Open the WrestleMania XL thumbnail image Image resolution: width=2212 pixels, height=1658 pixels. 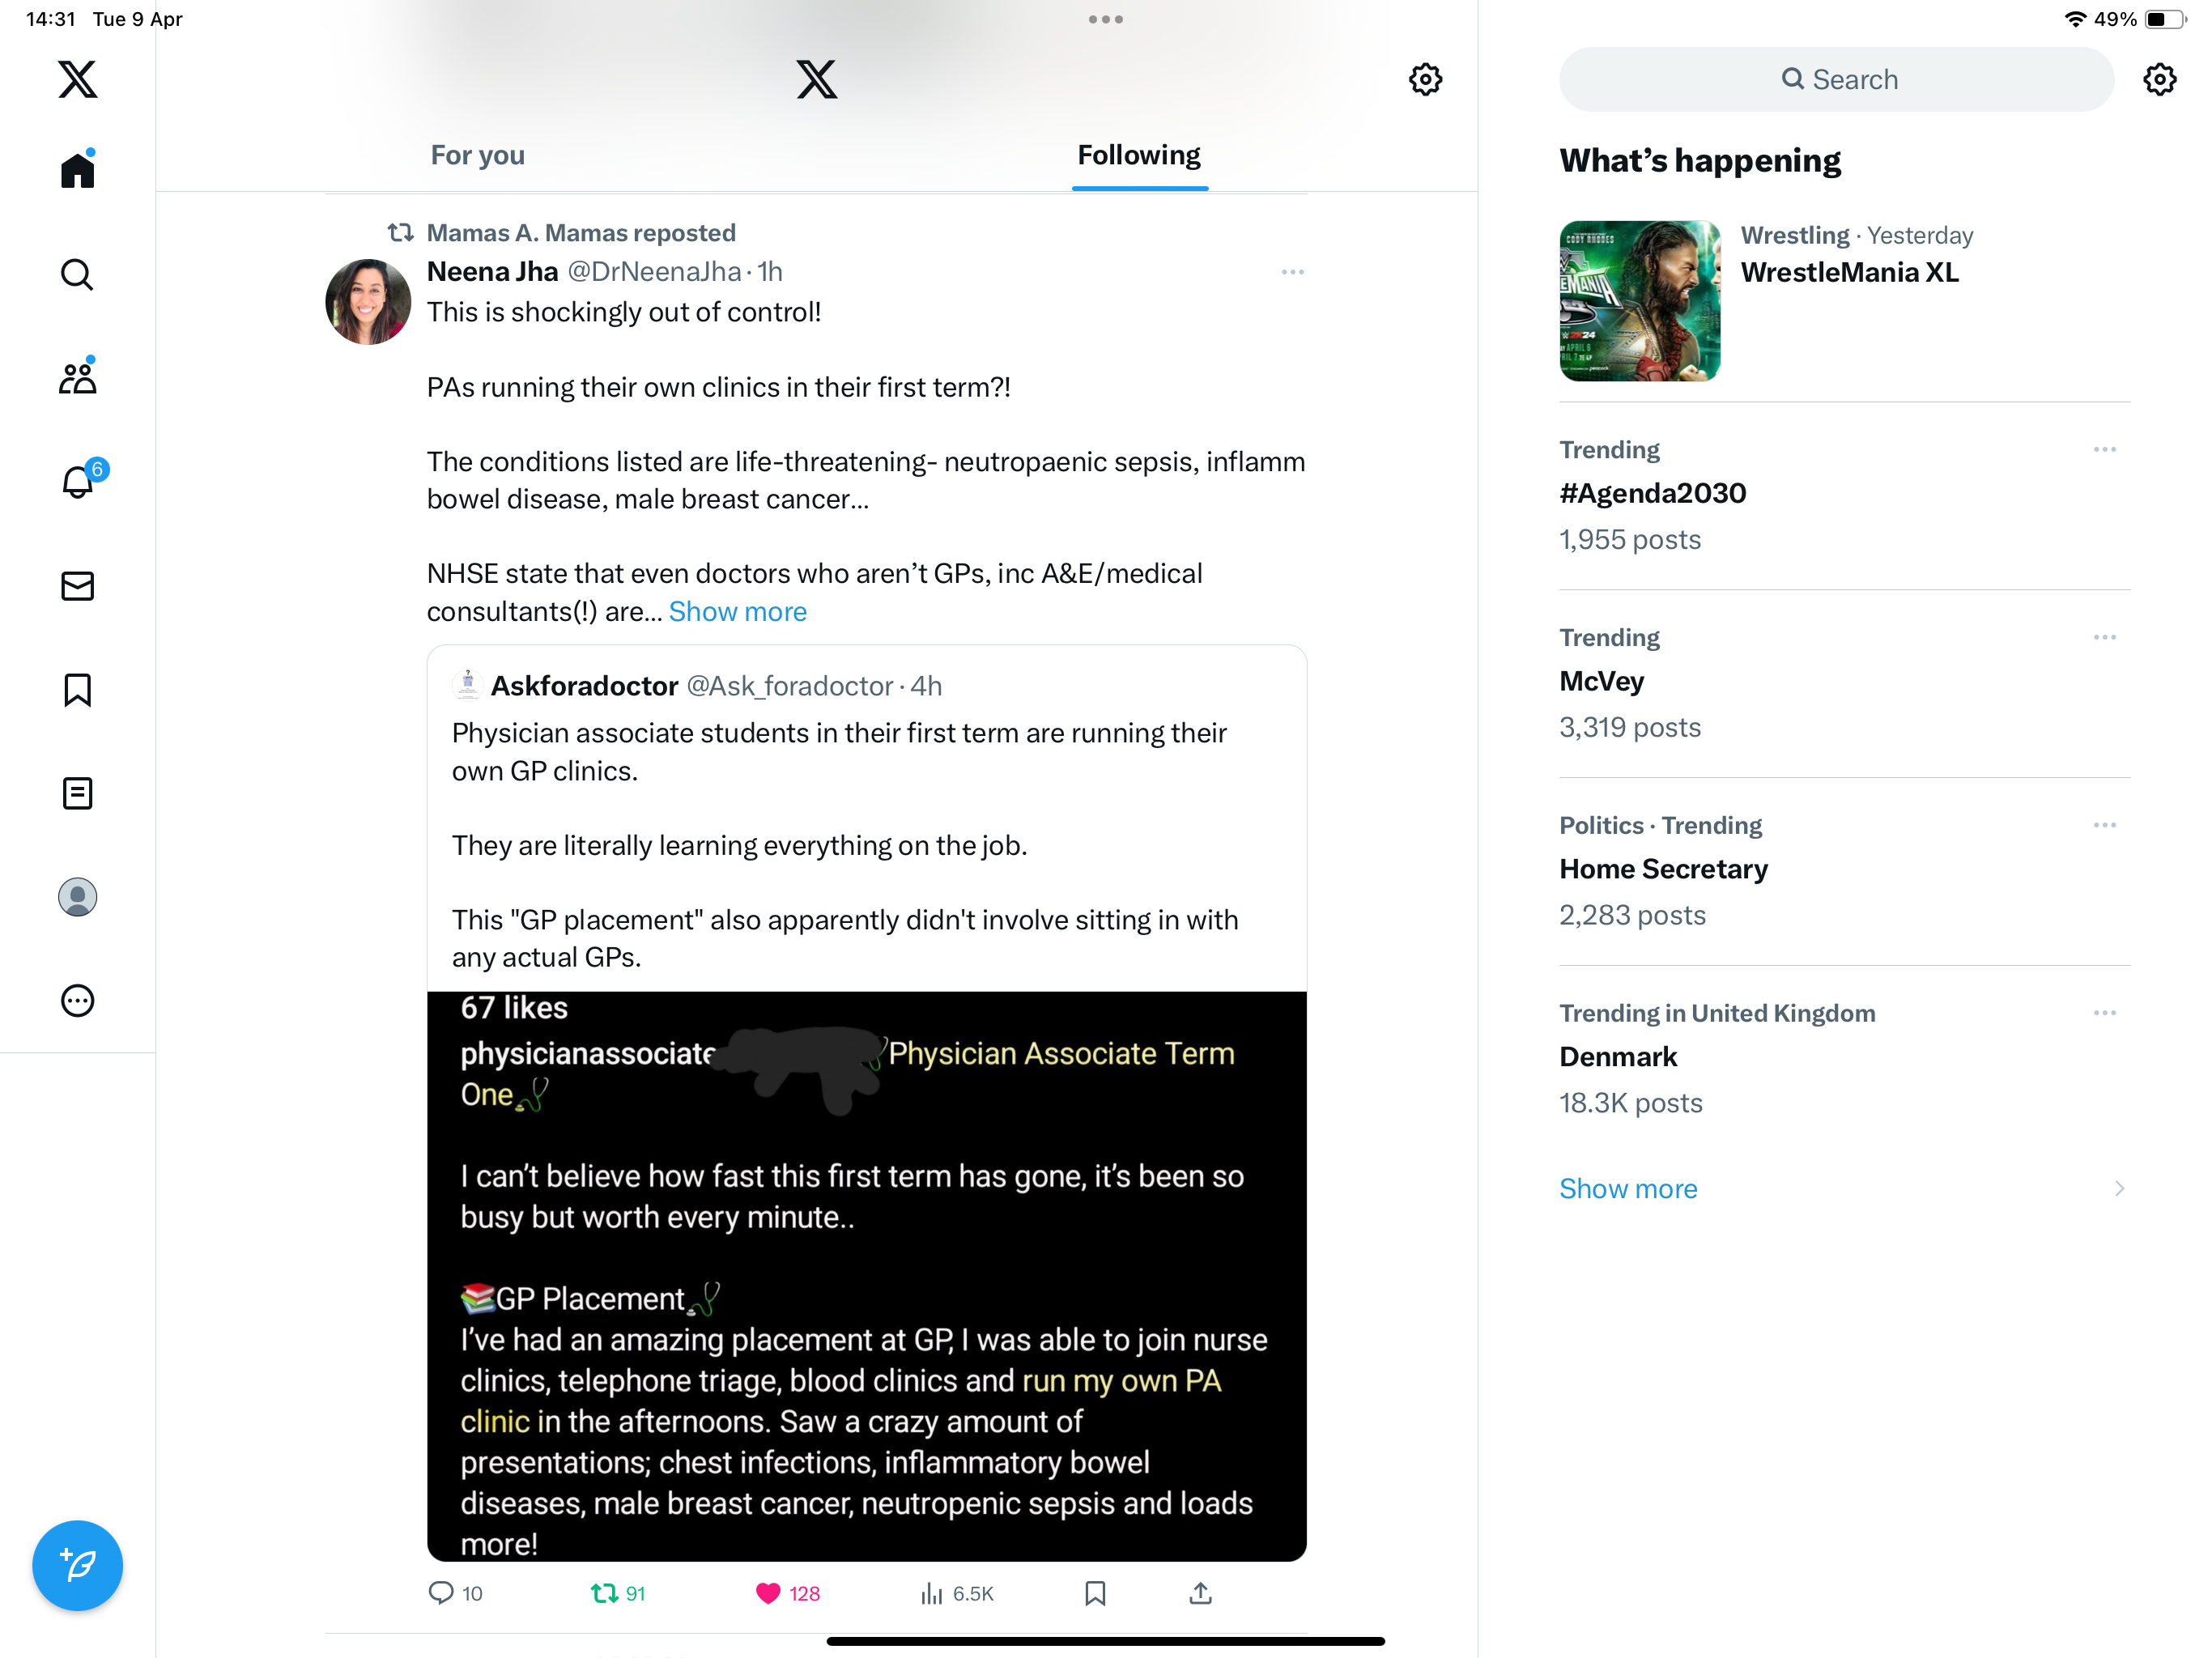pos(1640,301)
